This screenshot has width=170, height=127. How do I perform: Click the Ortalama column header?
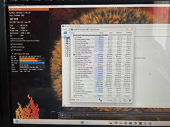[x=128, y=32]
